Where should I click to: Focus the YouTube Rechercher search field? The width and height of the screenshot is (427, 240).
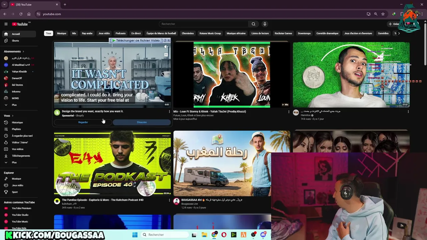pos(203,24)
